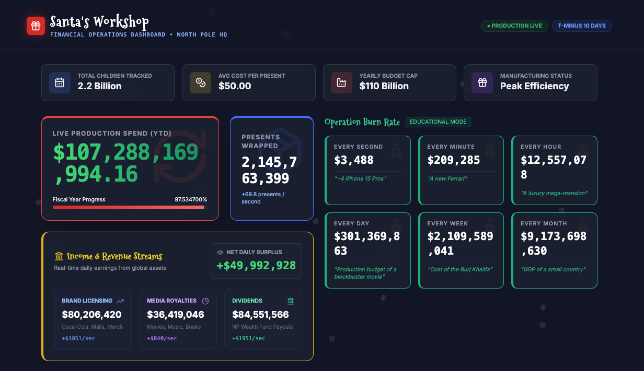
Task: Click the bank icon on the Dividends card
Action: click(290, 301)
